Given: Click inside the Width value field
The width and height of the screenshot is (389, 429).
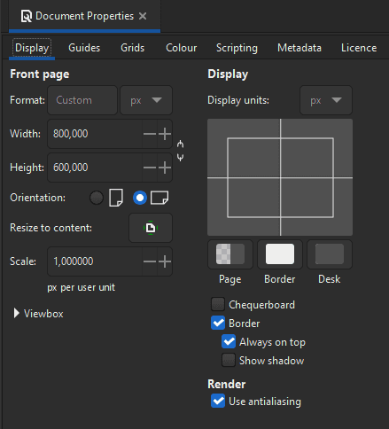Looking at the screenshot, I should (x=95, y=134).
